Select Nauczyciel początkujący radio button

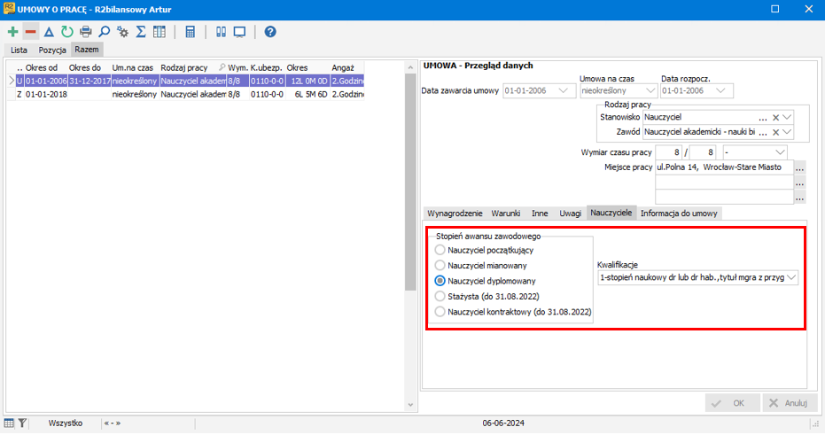[x=440, y=250]
